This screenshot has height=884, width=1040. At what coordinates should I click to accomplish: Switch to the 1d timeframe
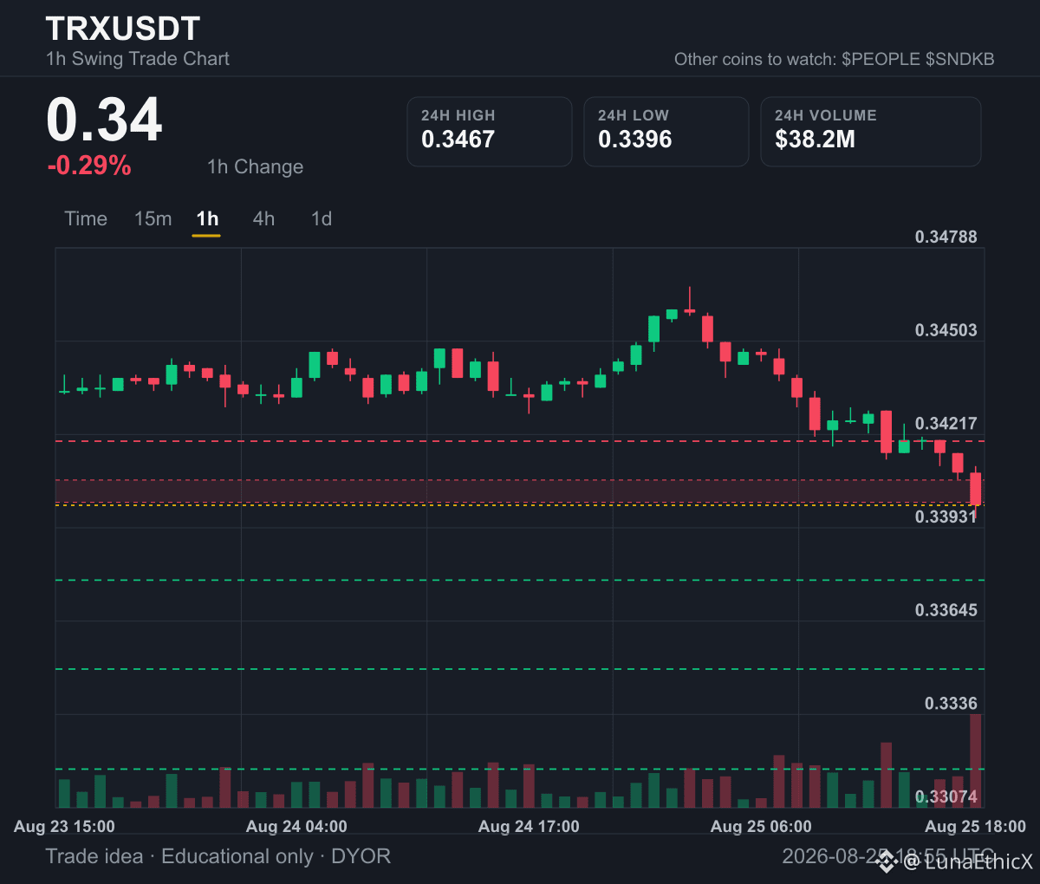[322, 218]
